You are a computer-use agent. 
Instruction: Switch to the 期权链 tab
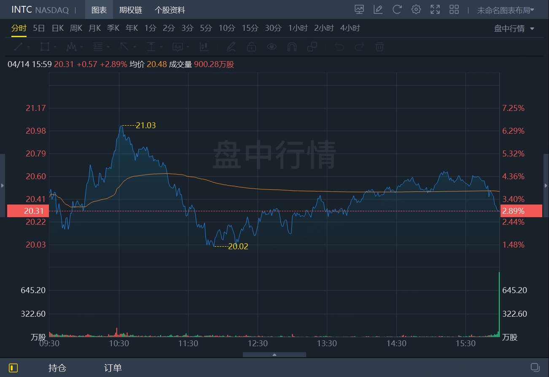click(x=131, y=9)
